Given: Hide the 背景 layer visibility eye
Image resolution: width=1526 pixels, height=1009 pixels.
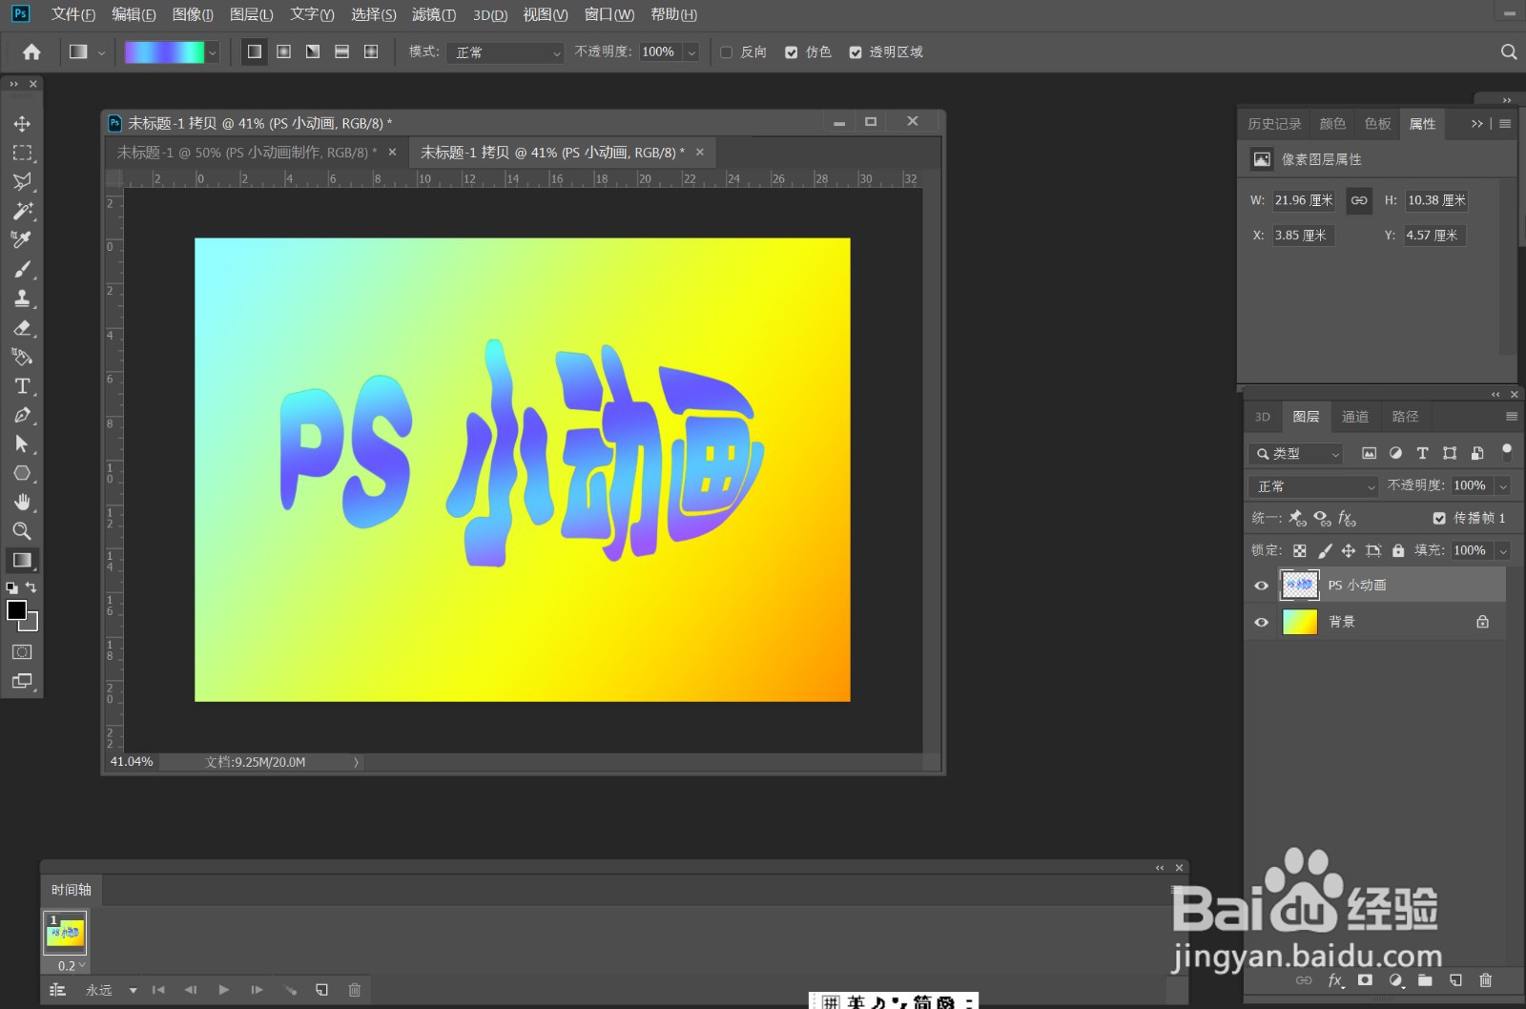Looking at the screenshot, I should point(1261,622).
